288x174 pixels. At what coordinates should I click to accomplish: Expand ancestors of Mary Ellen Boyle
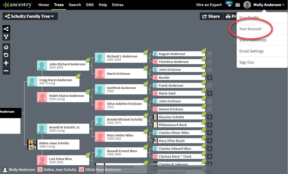point(209,141)
